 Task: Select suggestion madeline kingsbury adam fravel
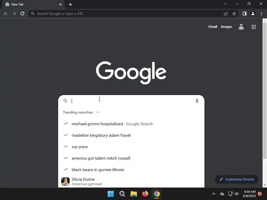pyautogui.click(x=131, y=135)
